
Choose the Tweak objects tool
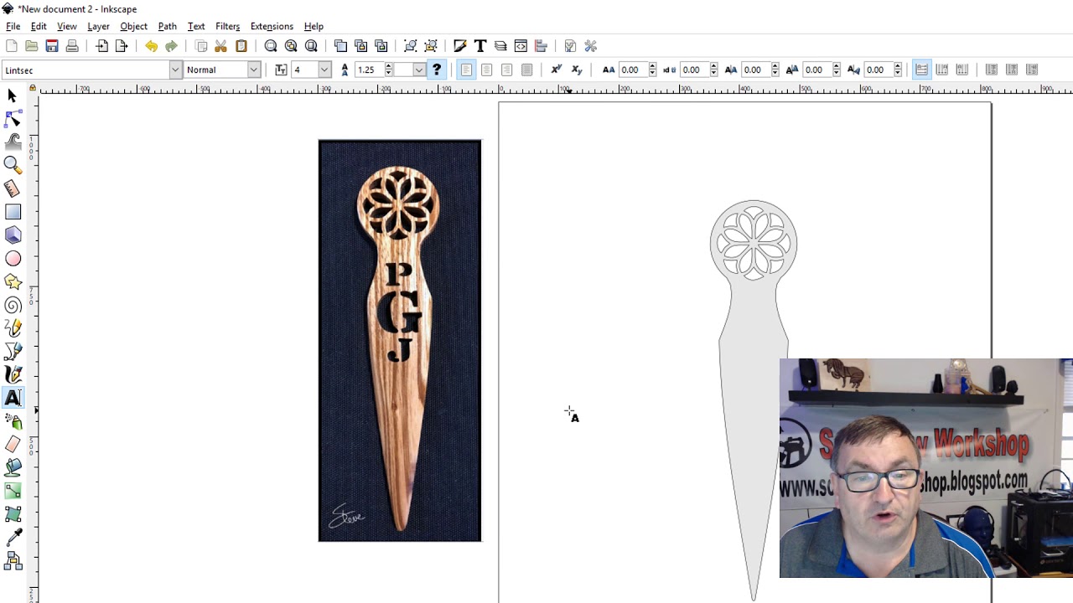(x=13, y=142)
